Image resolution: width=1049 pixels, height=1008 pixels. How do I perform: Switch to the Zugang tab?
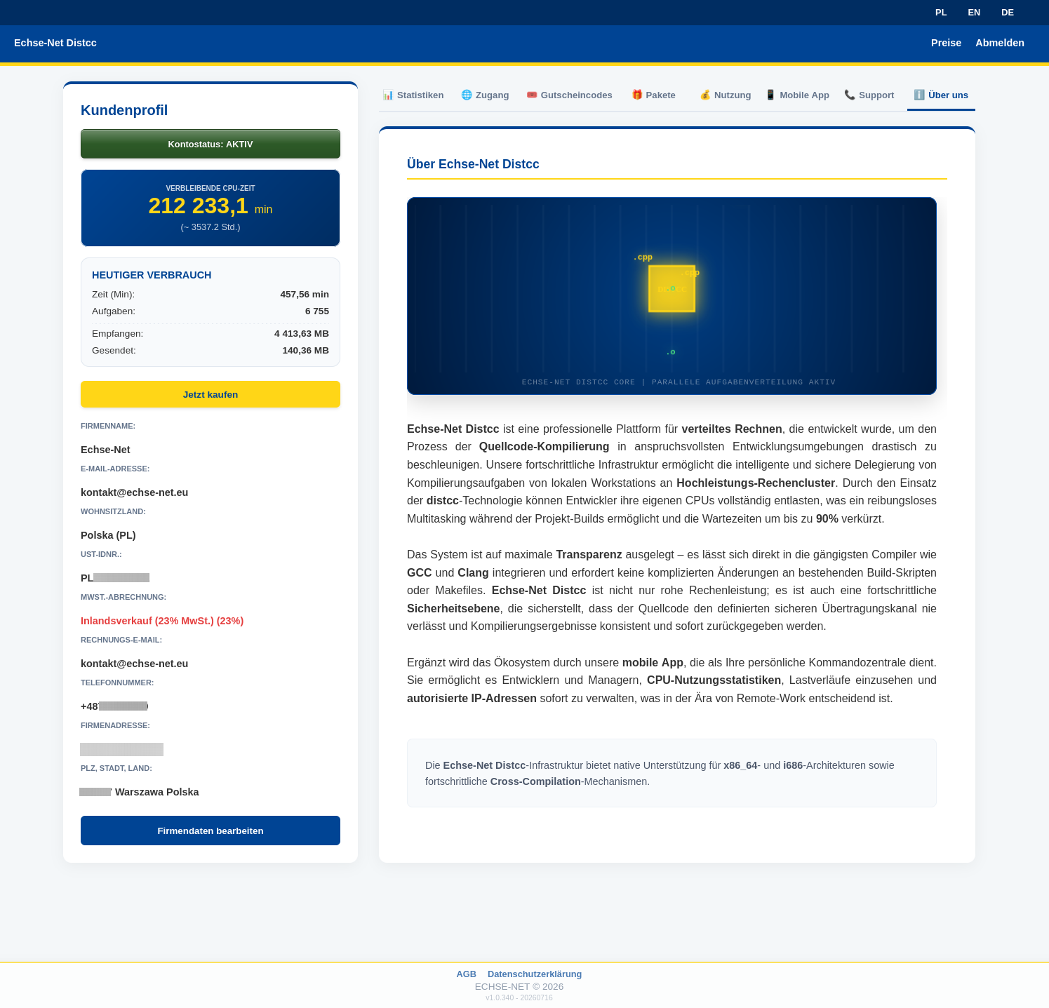[485, 95]
